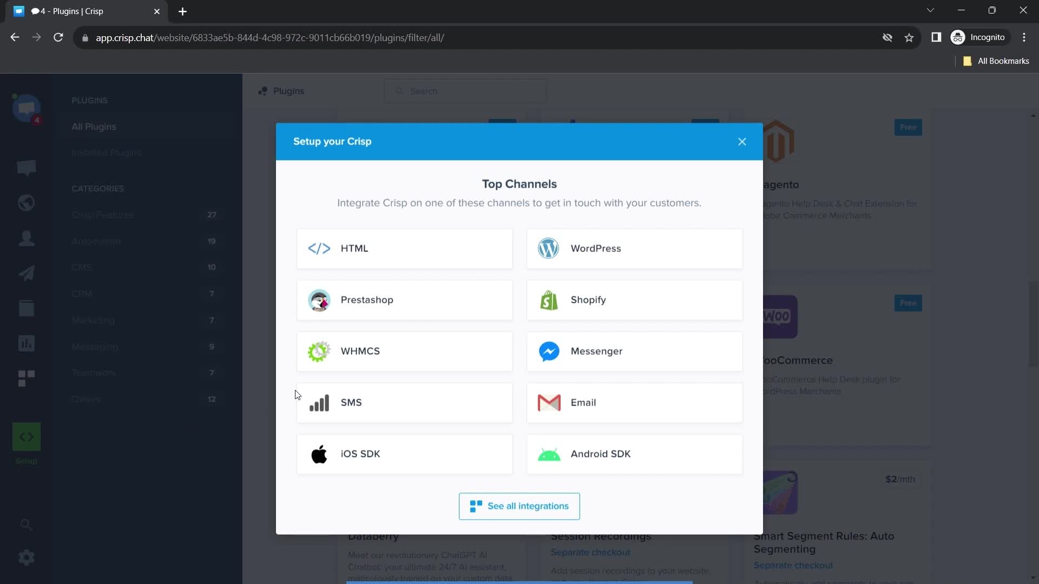
Task: Click See all integrations button
Action: [x=519, y=506]
